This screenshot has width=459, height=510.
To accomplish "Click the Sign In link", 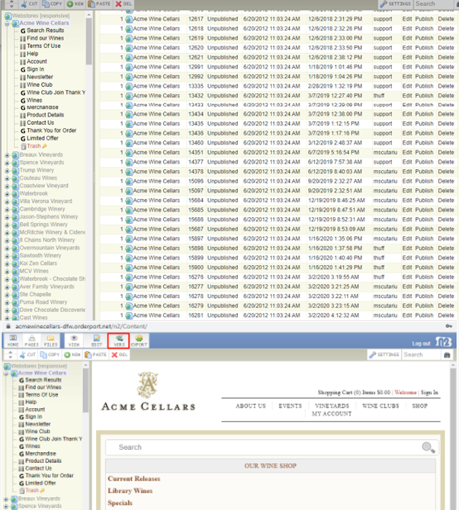I will coord(429,393).
